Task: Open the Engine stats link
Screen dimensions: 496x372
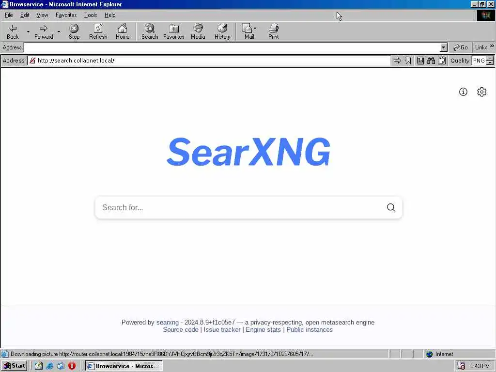Action: pyautogui.click(x=263, y=329)
